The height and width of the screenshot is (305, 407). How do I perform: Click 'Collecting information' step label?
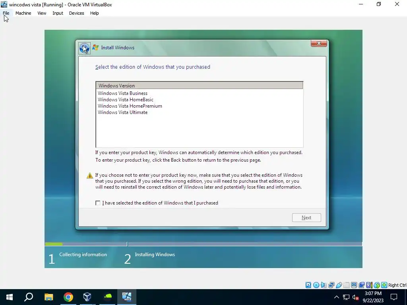click(83, 255)
